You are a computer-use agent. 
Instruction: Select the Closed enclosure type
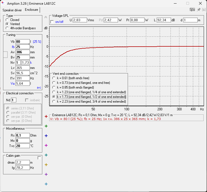pos(13,20)
